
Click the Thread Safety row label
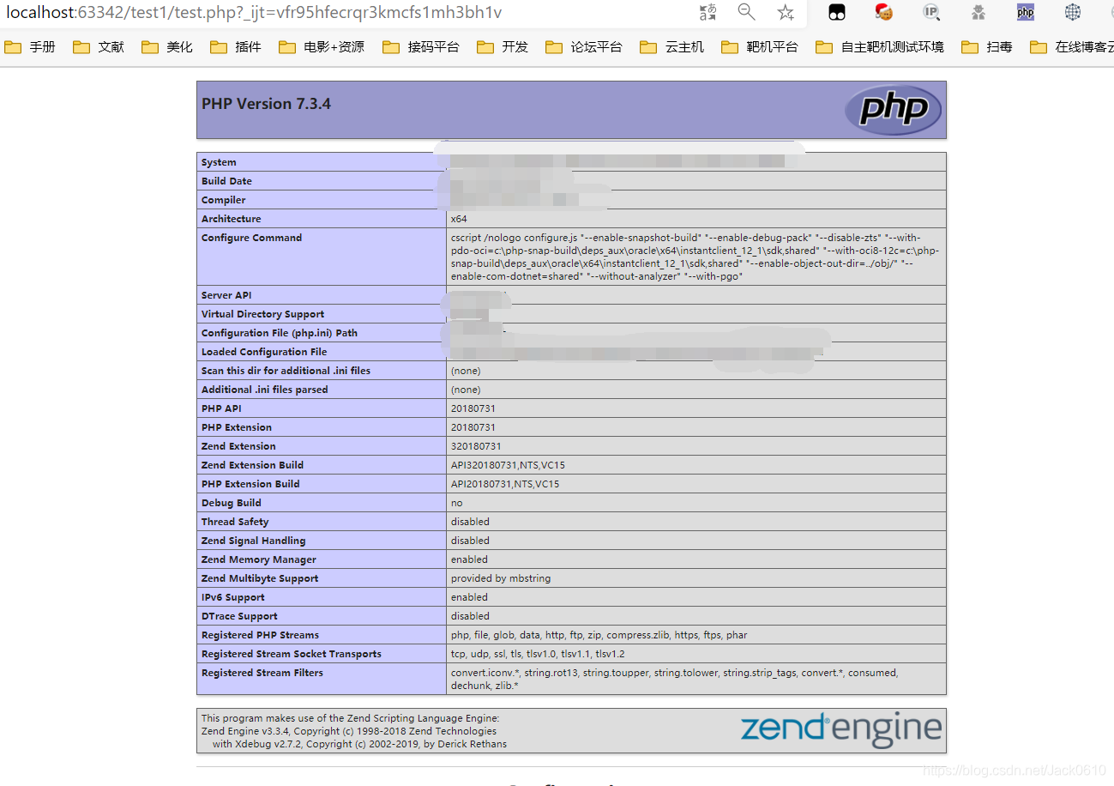(x=235, y=522)
